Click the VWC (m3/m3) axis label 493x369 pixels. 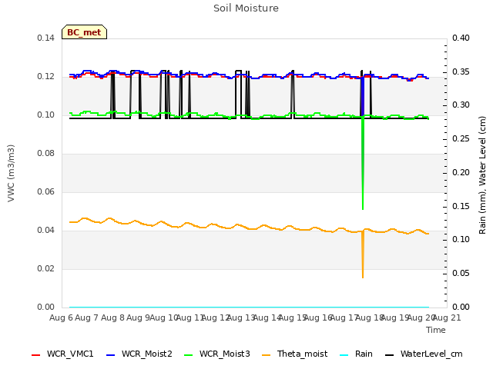pyautogui.click(x=11, y=173)
